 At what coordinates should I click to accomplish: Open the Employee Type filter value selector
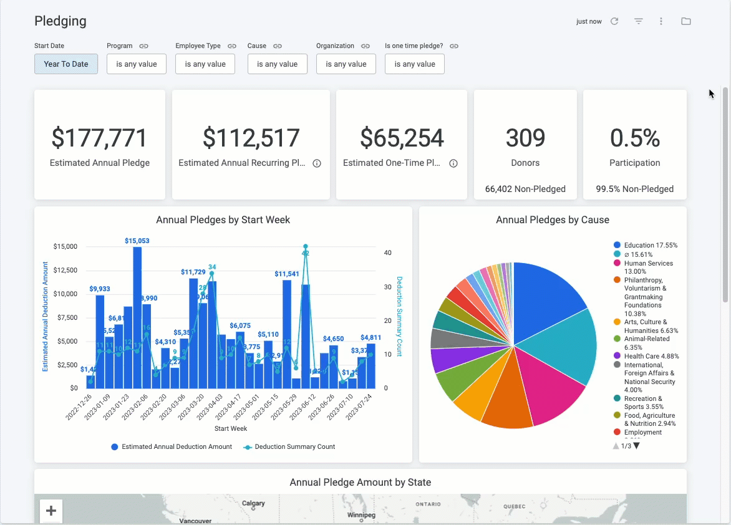coord(205,64)
